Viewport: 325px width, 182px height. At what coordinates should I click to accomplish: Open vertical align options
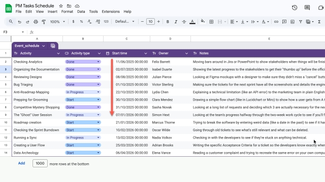(x=244, y=21)
